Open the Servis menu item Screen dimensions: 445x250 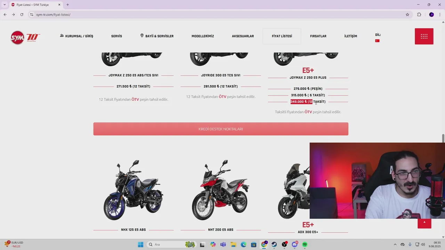click(116, 36)
